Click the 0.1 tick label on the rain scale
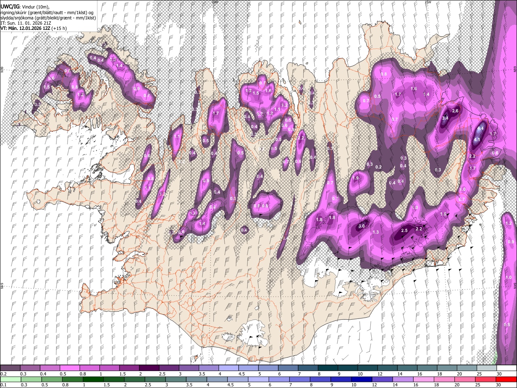 pyautogui.click(x=3, y=385)
